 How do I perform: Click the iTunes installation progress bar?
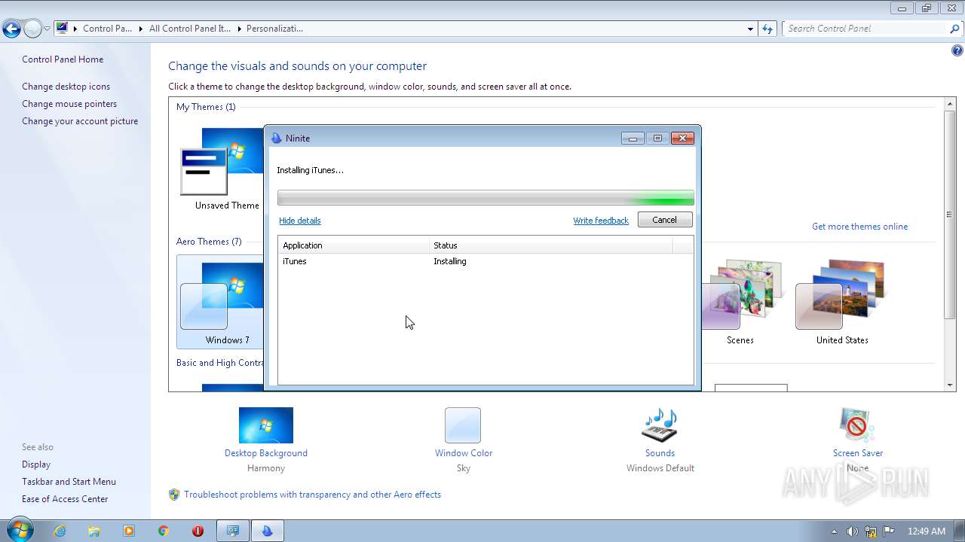click(x=486, y=198)
